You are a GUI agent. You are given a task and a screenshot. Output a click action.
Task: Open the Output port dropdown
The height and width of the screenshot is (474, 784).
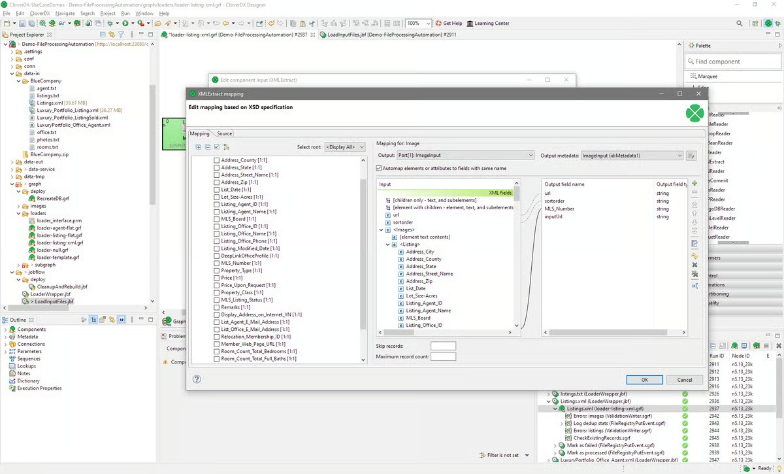coord(465,156)
